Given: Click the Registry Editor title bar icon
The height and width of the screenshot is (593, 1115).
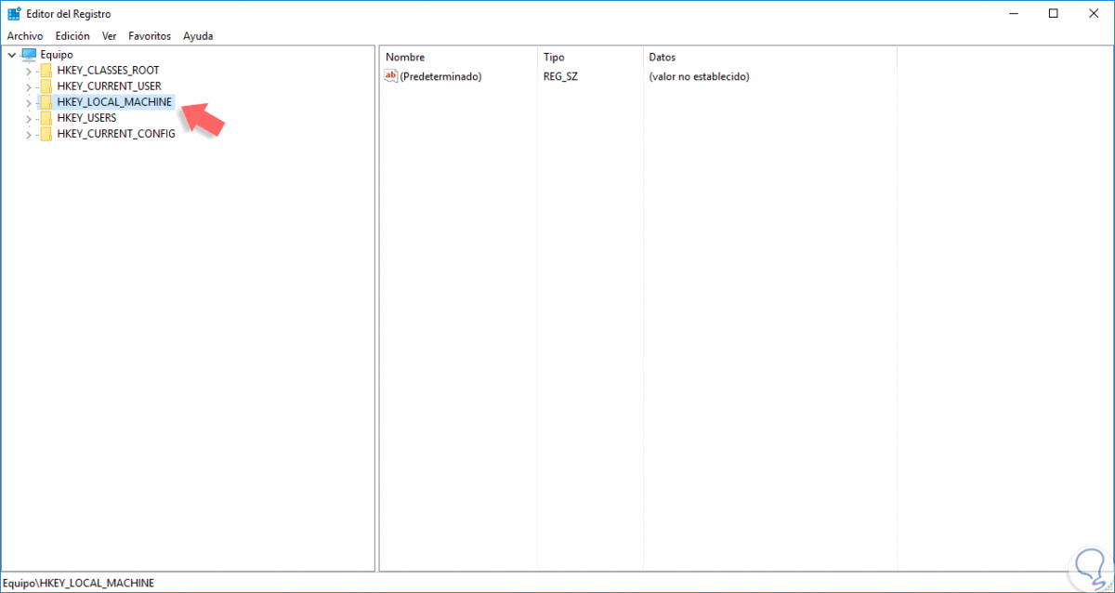Looking at the screenshot, I should [13, 13].
